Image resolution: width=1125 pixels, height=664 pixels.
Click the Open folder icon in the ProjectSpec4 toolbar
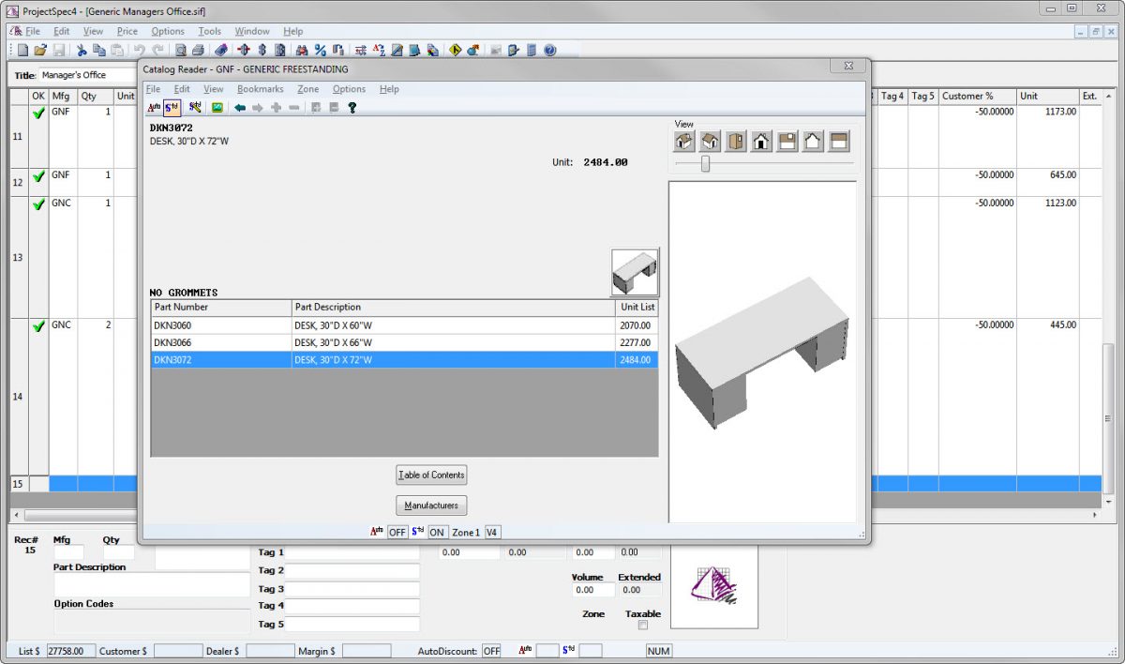click(x=40, y=51)
